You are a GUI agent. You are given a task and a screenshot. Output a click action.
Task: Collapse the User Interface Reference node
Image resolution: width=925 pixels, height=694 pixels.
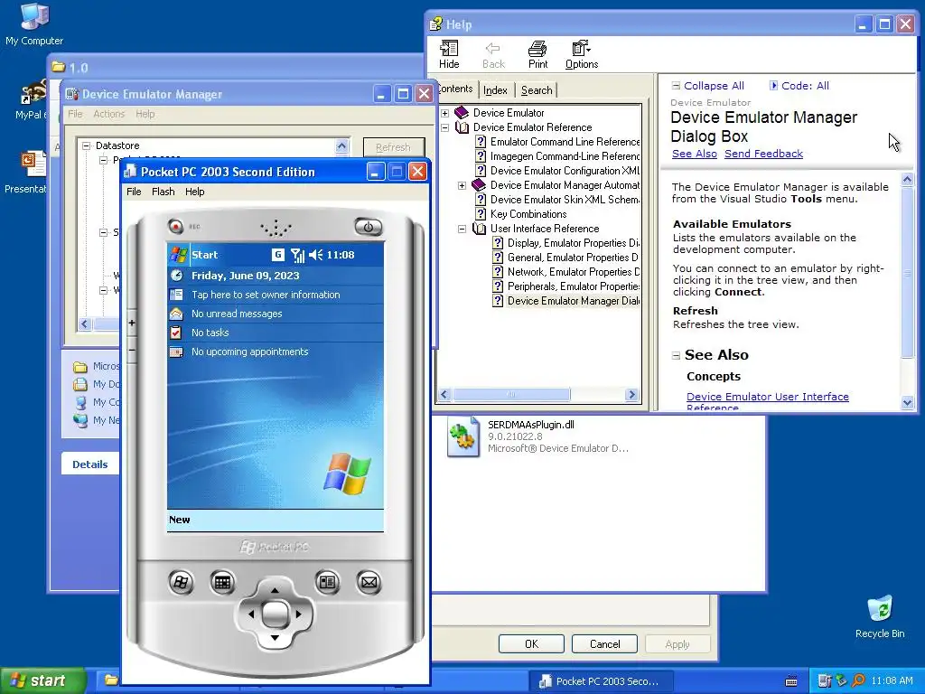[462, 229]
